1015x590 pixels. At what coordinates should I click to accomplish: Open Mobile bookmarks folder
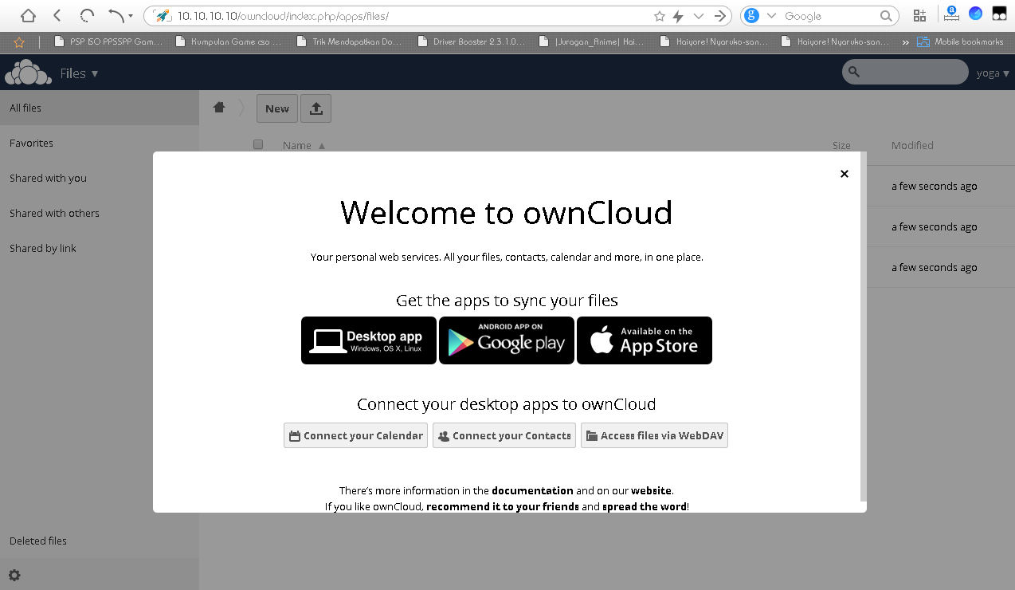(961, 41)
